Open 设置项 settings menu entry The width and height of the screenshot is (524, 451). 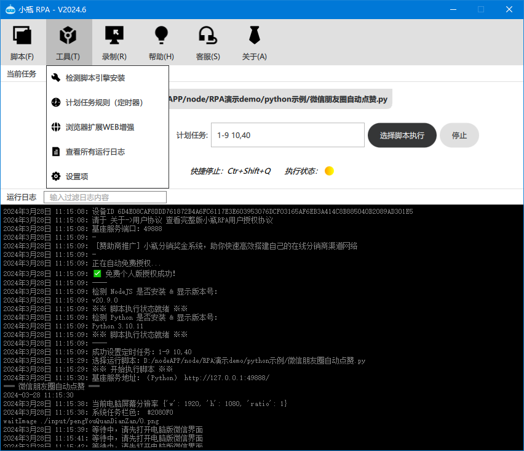pyautogui.click(x=108, y=176)
